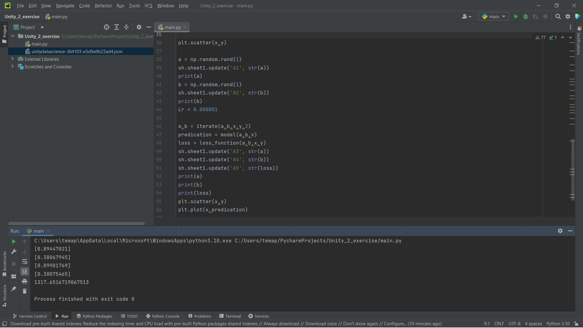Rerun main in Run panel
Viewport: 583px width, 328px height.
tap(14, 241)
